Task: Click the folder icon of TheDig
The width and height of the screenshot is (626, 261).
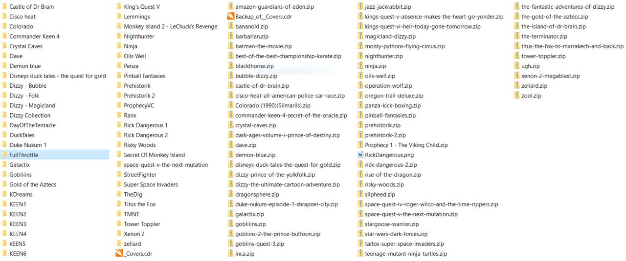Action: (x=119, y=194)
